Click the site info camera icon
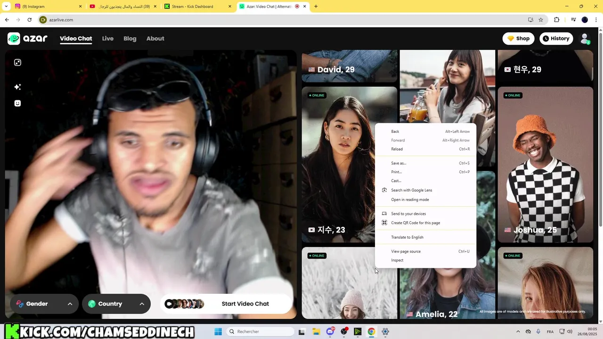 [x=43, y=20]
